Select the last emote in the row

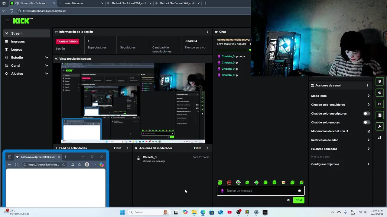point(301,182)
